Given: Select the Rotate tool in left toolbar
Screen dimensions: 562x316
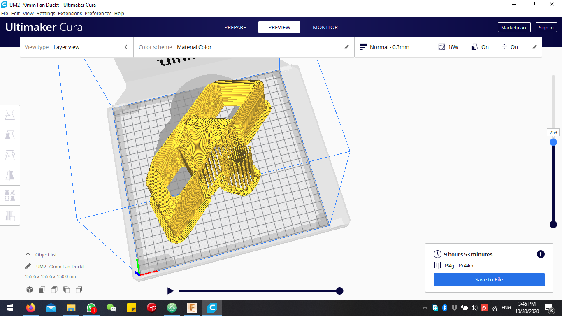Looking at the screenshot, I should [10, 155].
